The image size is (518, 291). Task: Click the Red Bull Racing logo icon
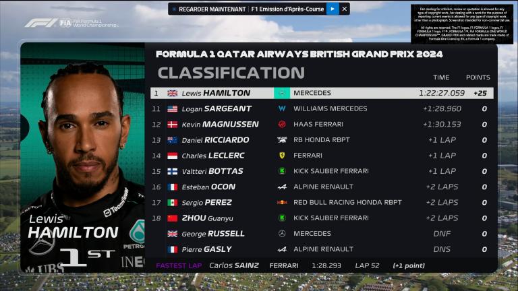pos(282,202)
